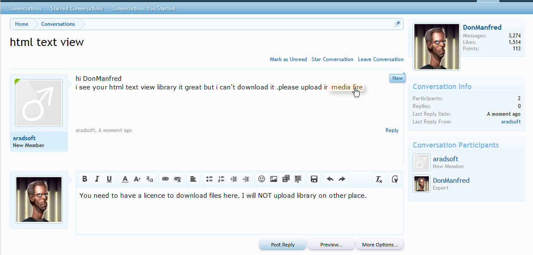The height and width of the screenshot is (255, 533).
Task: Toggle bold formatting in the editor
Action: 85,179
